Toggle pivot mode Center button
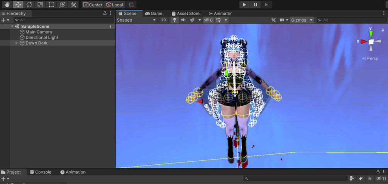 pos(93,5)
